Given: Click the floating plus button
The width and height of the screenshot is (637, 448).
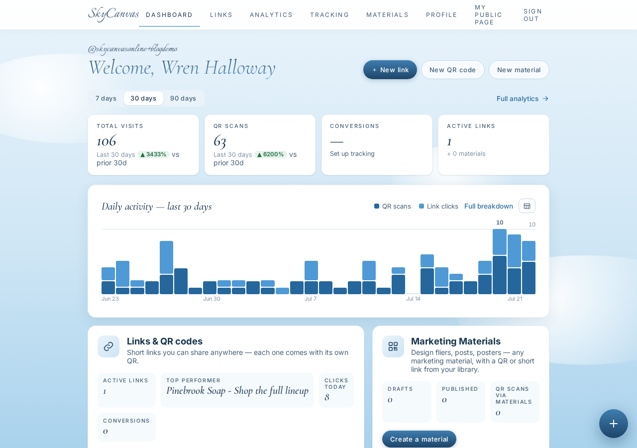Looking at the screenshot, I should point(614,424).
